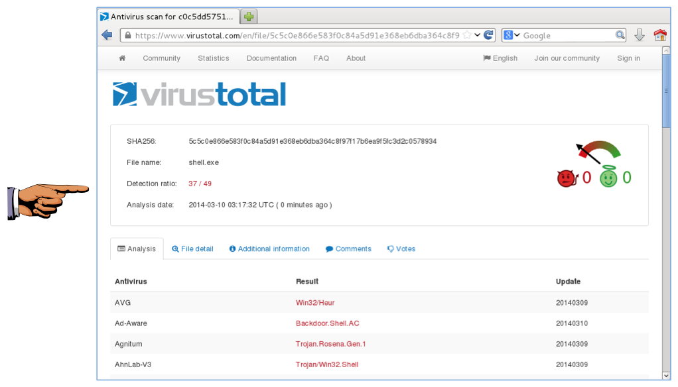Click the magnifier icon in the search box
The width and height of the screenshot is (678, 387).
coord(620,35)
